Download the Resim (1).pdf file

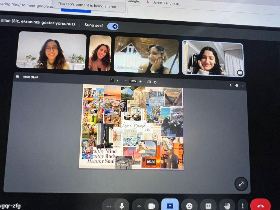coord(231,85)
